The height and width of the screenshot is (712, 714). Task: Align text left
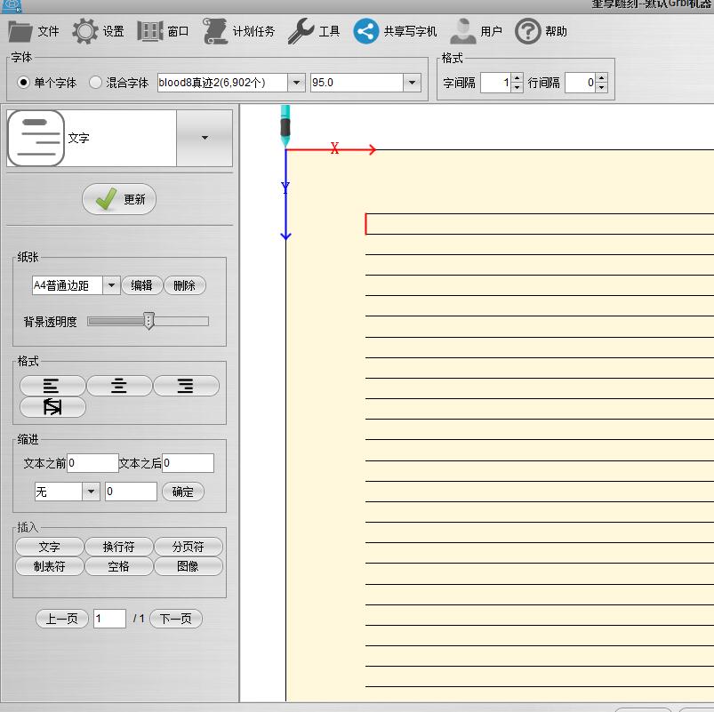(52, 386)
